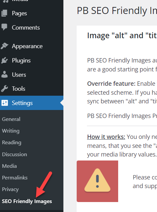Click the yellow warning triangle icon
Screen dimensions: 157x212
pyautogui.click(x=97, y=180)
